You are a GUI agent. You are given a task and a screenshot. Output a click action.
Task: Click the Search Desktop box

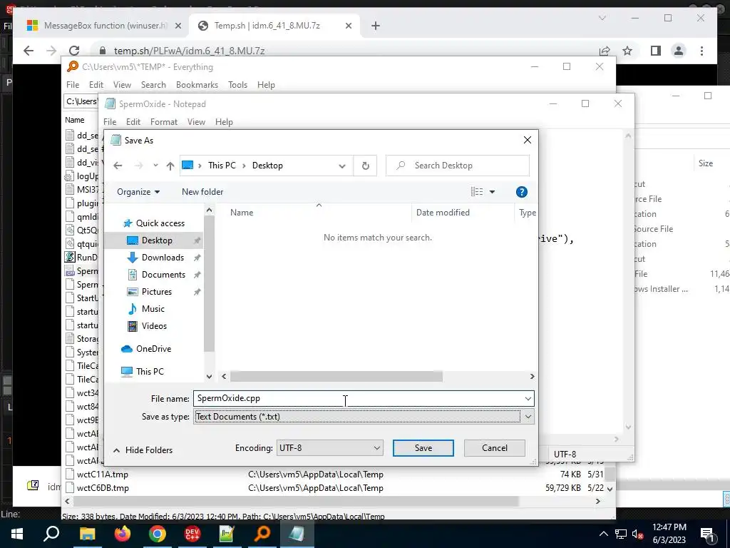click(x=458, y=166)
